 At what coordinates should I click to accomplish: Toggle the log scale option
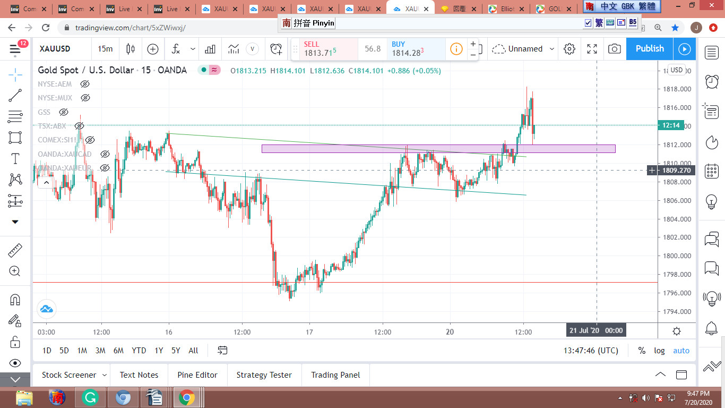[659, 351]
